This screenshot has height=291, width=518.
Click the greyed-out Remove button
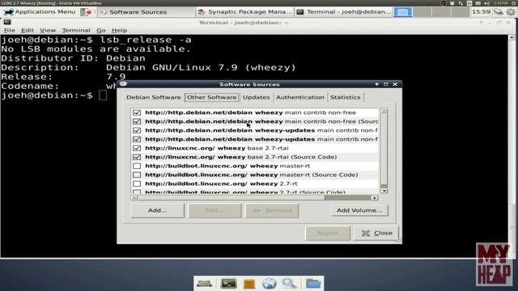pyautogui.click(x=272, y=210)
